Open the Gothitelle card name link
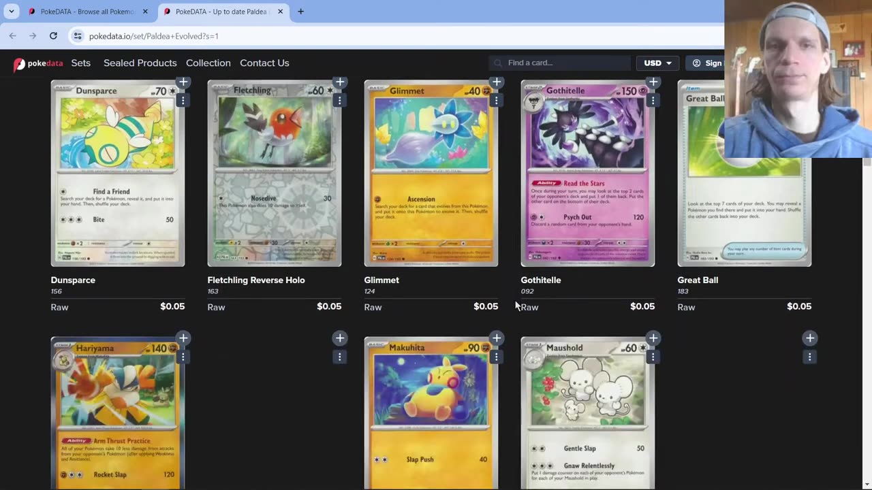The width and height of the screenshot is (872, 490). click(541, 280)
